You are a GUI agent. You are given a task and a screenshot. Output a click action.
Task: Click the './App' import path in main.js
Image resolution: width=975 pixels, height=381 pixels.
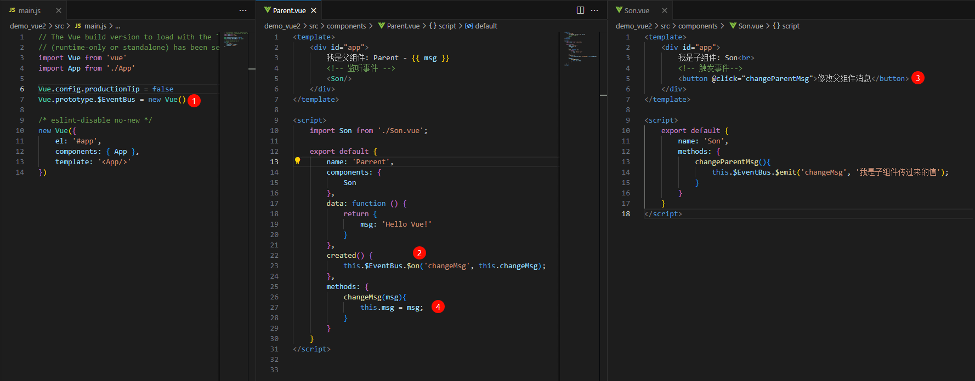point(121,68)
